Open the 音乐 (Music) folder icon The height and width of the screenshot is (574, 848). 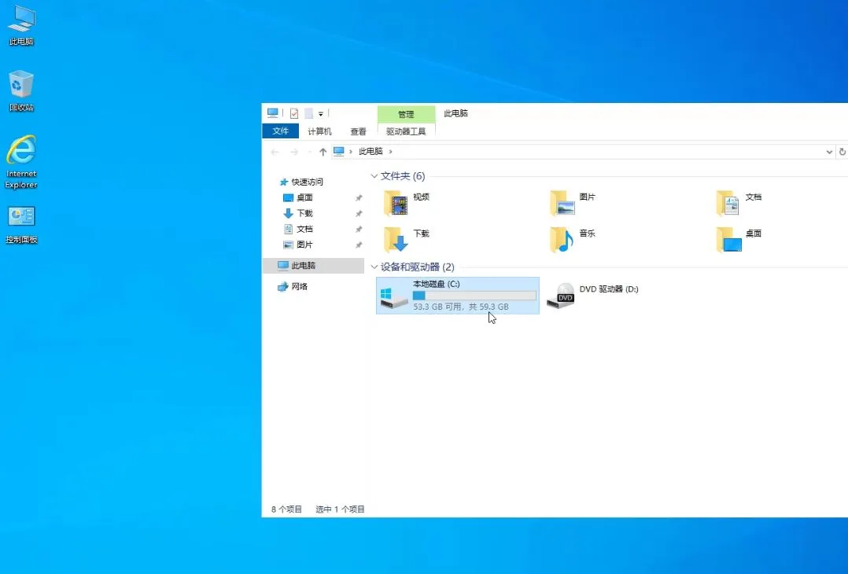[x=562, y=239]
